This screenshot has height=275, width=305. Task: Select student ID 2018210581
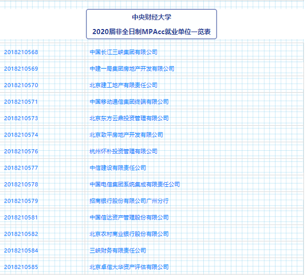pos(21,217)
